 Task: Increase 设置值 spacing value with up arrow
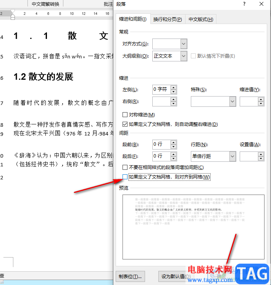coord(261,154)
